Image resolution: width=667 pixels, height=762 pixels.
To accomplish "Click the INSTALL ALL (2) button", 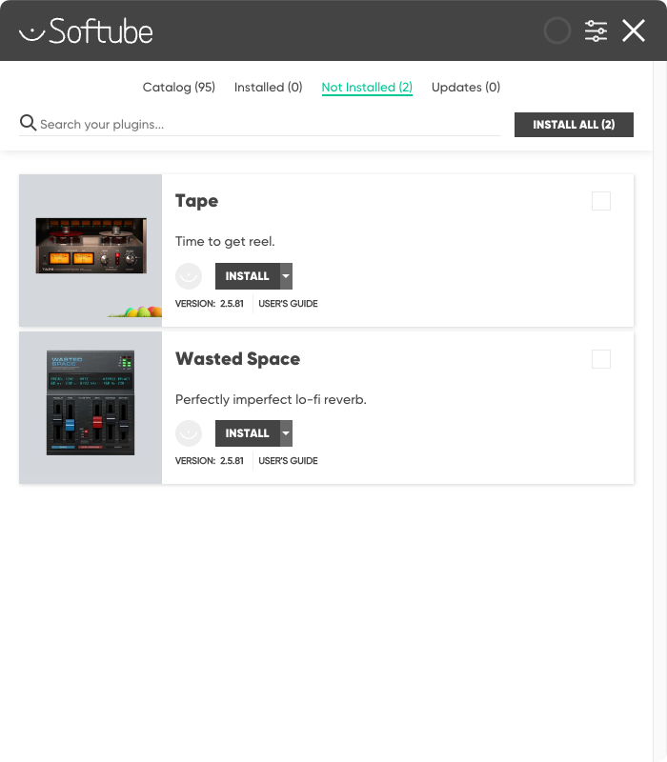I will 574,125.
